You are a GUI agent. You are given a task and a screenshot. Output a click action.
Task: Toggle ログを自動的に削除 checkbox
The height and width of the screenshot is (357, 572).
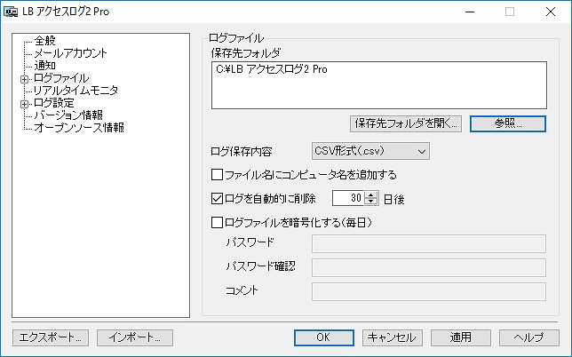tap(217, 199)
